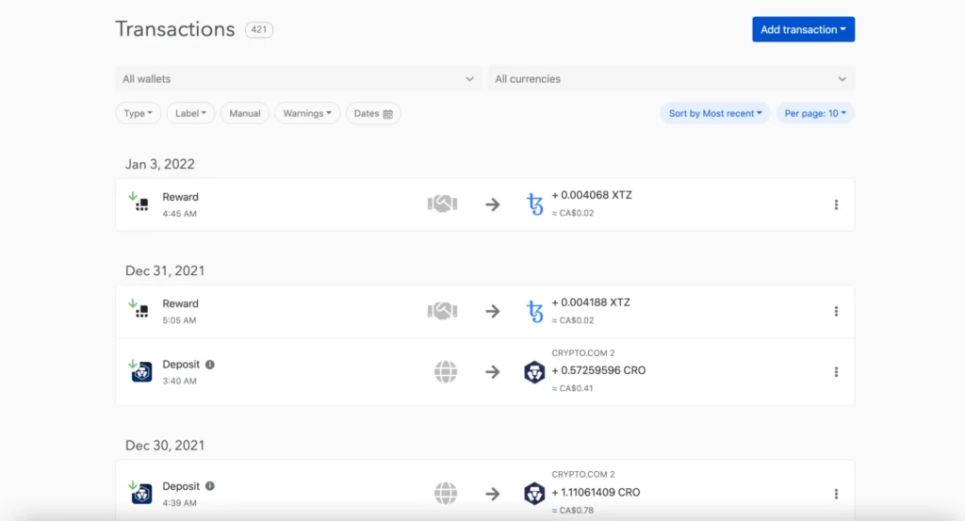965x521 pixels.
Task: Click the '≈ CA$0.78' value
Action: pos(572,510)
